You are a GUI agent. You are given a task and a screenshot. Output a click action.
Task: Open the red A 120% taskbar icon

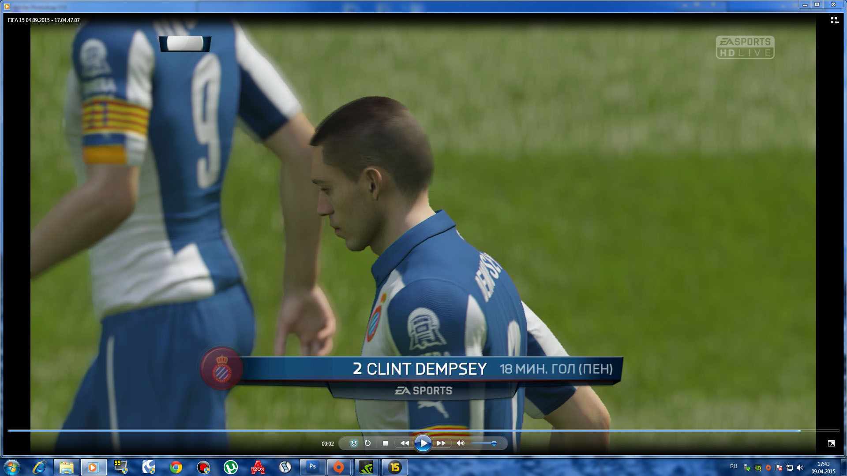point(258,467)
